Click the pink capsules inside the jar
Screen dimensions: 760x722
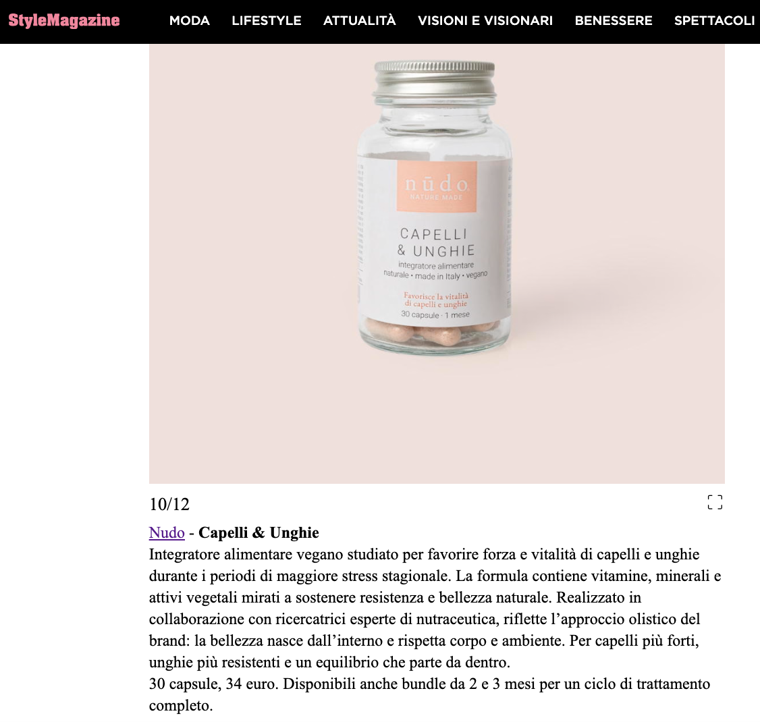(x=434, y=332)
